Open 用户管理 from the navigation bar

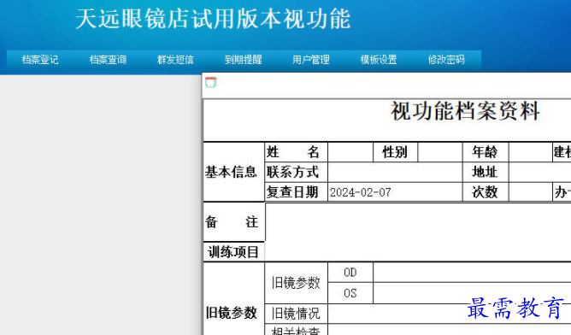click(x=311, y=59)
